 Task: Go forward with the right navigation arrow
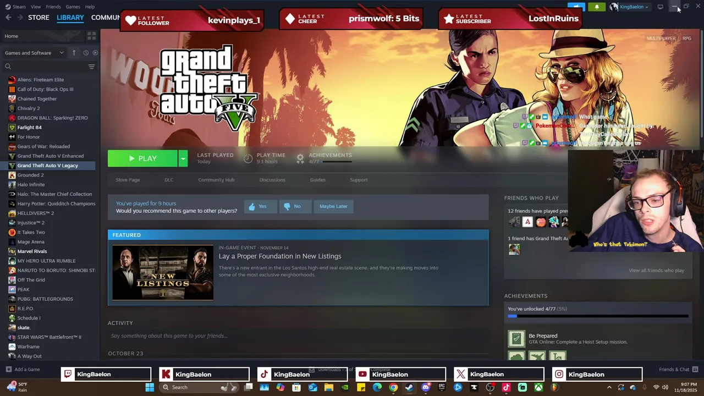point(20,18)
